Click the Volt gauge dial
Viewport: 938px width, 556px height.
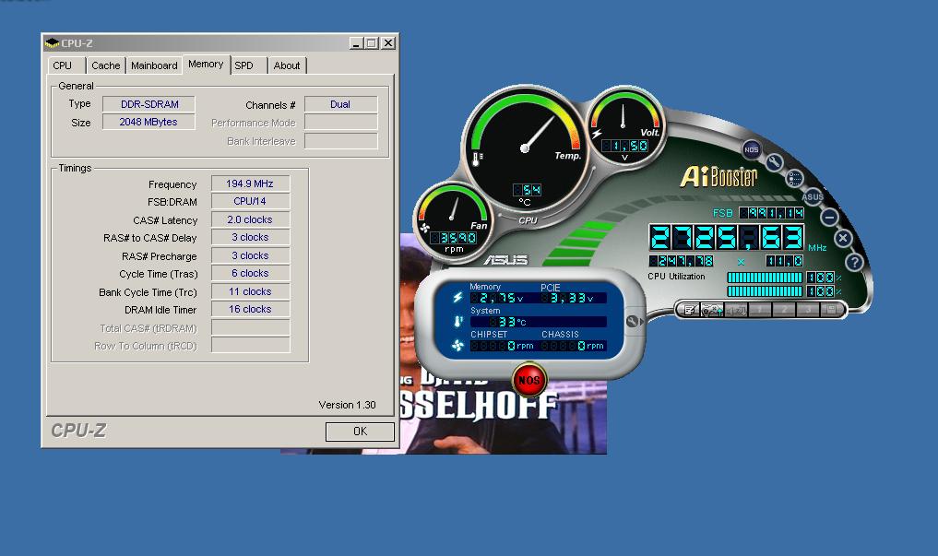[623, 126]
